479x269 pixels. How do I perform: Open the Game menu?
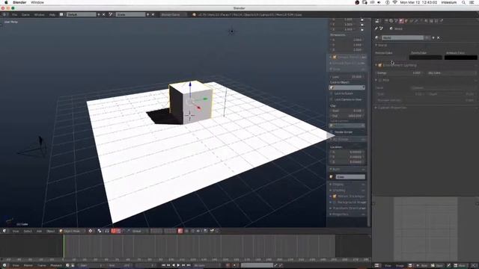click(25, 14)
